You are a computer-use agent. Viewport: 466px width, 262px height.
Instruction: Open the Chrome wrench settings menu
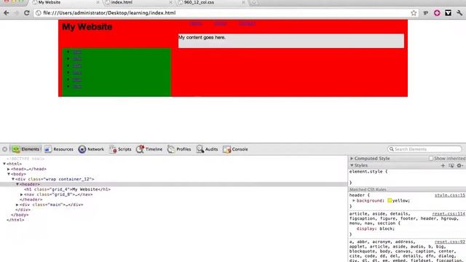459,13
